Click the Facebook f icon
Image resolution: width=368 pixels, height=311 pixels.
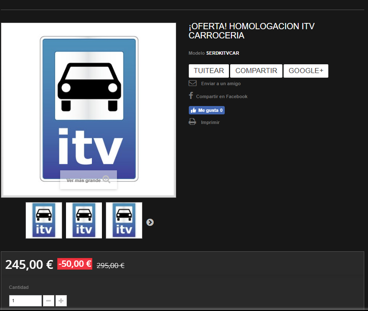point(191,96)
